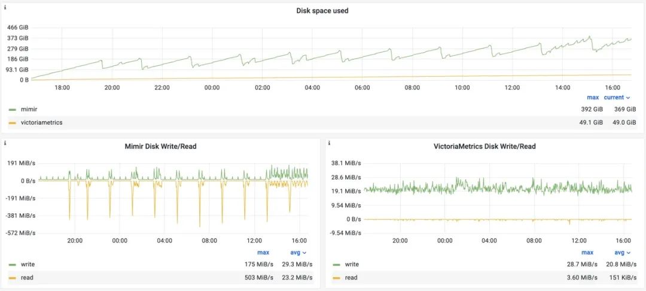Screen dimensions: 646x291
Task: Toggle write series in Mimir Disk legend
Action: pyautogui.click(x=27, y=265)
